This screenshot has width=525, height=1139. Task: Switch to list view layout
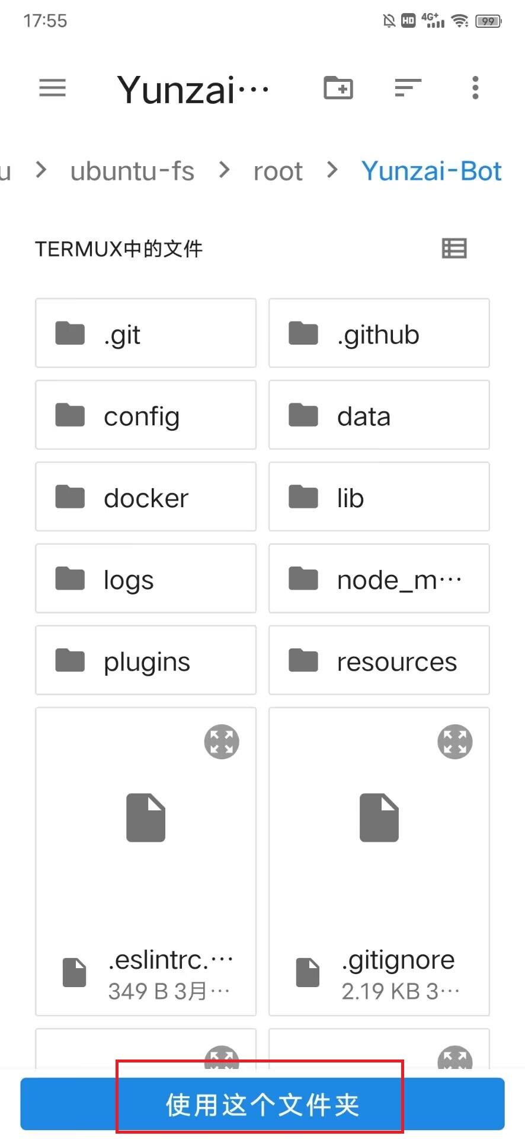[454, 249]
